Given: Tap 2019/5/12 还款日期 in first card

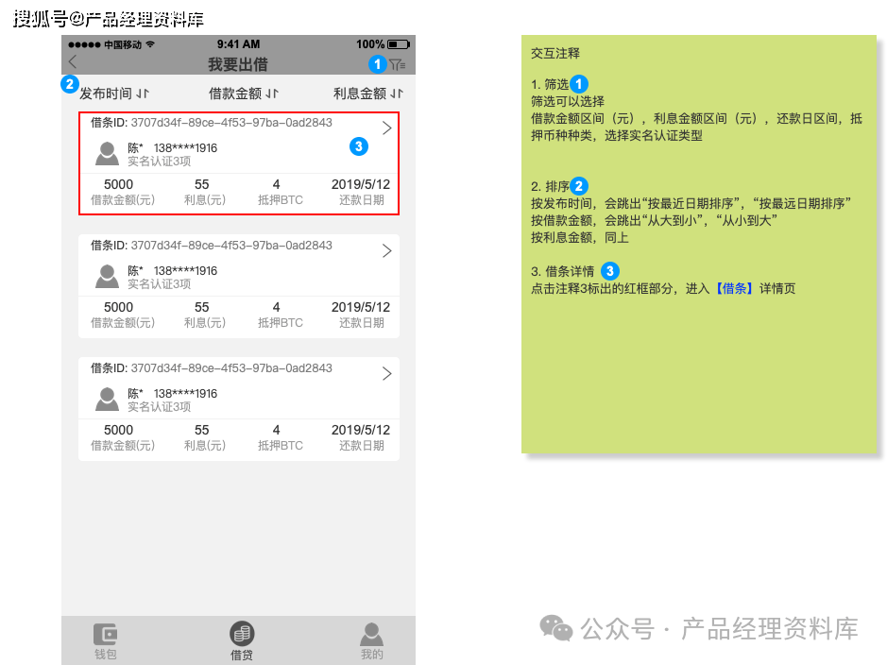Looking at the screenshot, I should click(361, 184).
